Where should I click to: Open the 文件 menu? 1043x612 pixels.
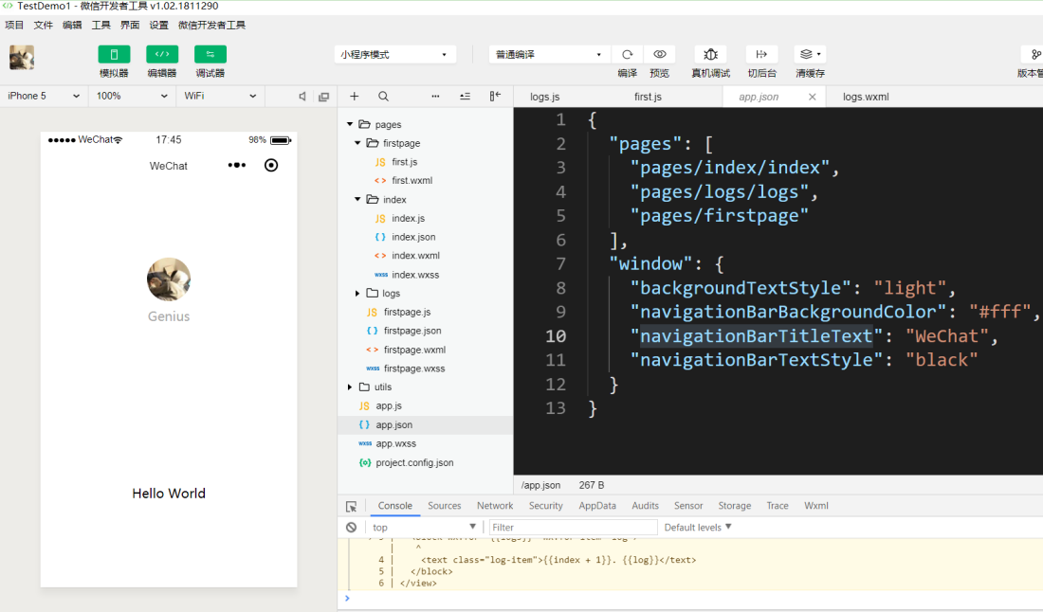coord(44,26)
